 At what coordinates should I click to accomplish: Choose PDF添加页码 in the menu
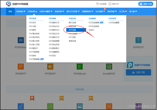(54, 45)
